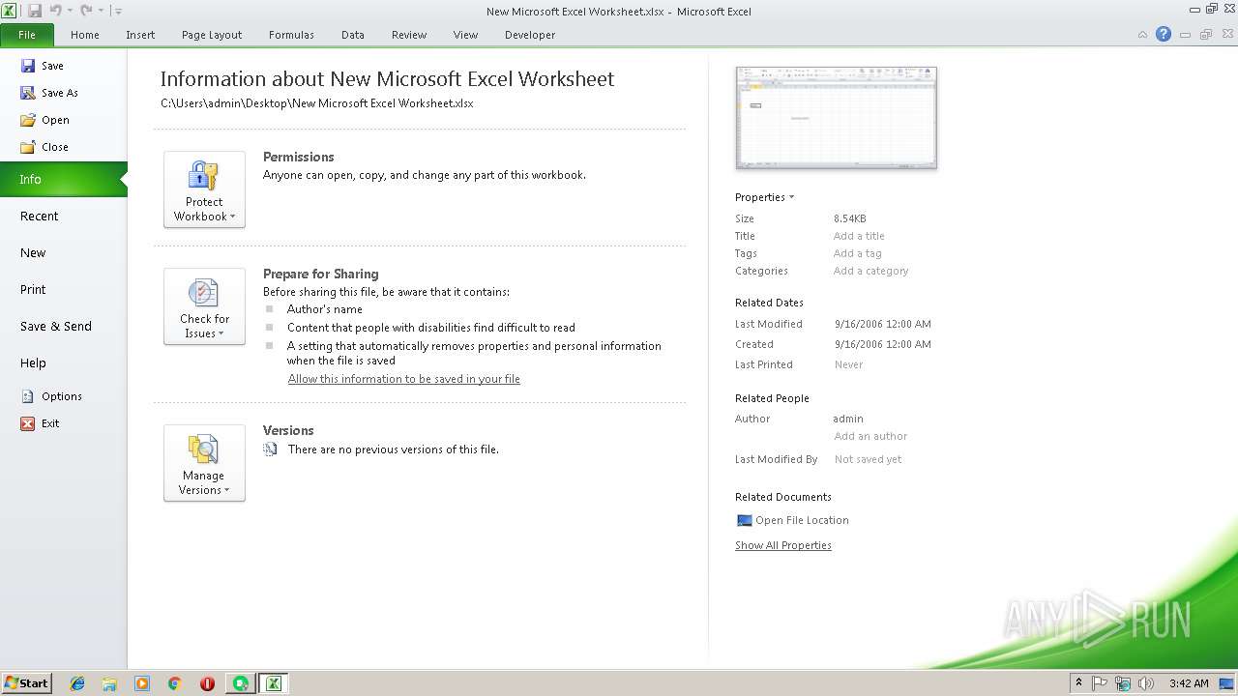Click Open in the Backstage sidebar
The image size is (1238, 696).
point(45,120)
